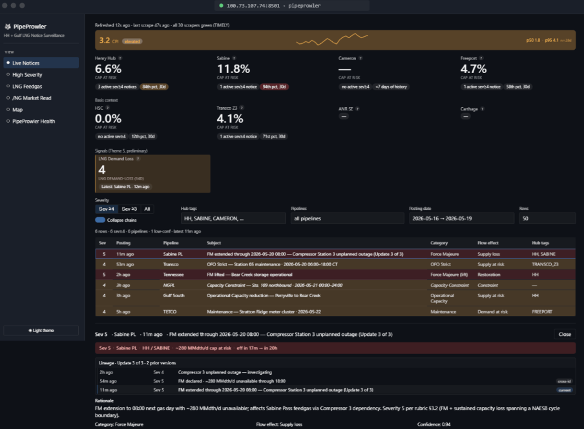This screenshot has width=584, height=429.
Task: Click the LNG Demand Loss signal card
Action: click(152, 174)
